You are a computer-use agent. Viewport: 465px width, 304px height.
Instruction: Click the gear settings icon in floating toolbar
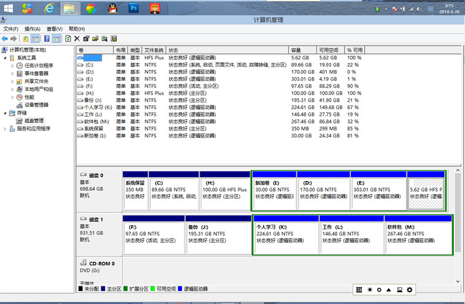410,290
